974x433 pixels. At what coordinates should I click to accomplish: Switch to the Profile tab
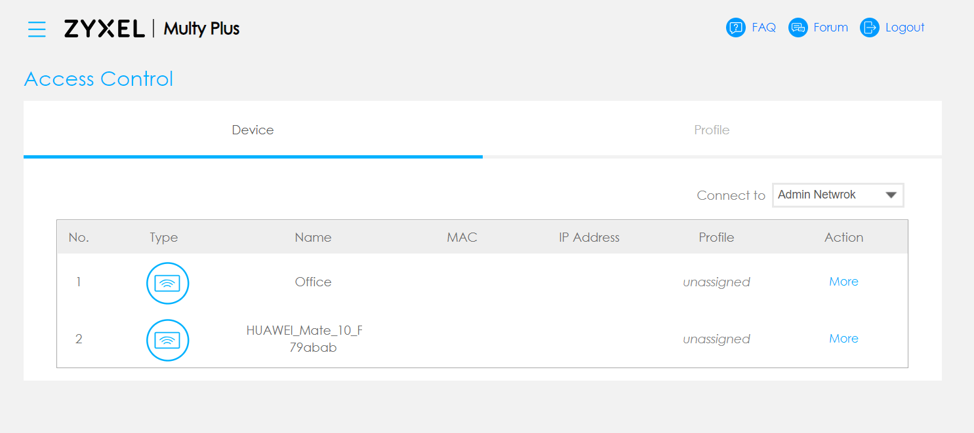712,130
